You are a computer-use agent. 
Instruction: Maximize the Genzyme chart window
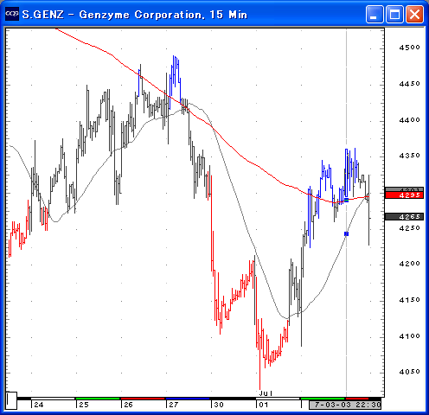tap(394, 14)
